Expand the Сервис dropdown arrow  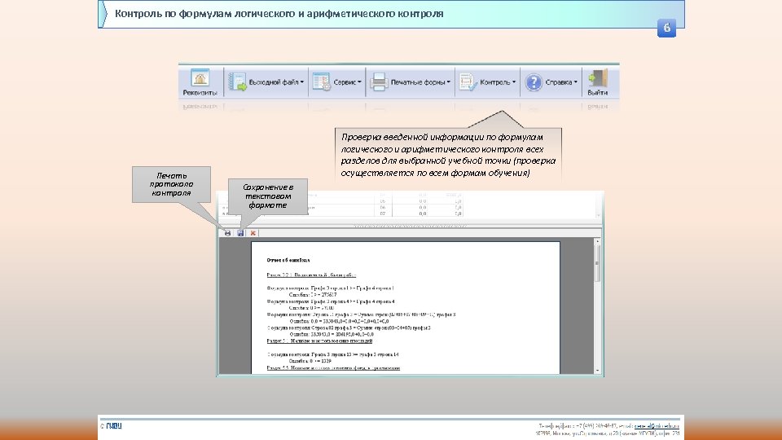pyautogui.click(x=359, y=82)
